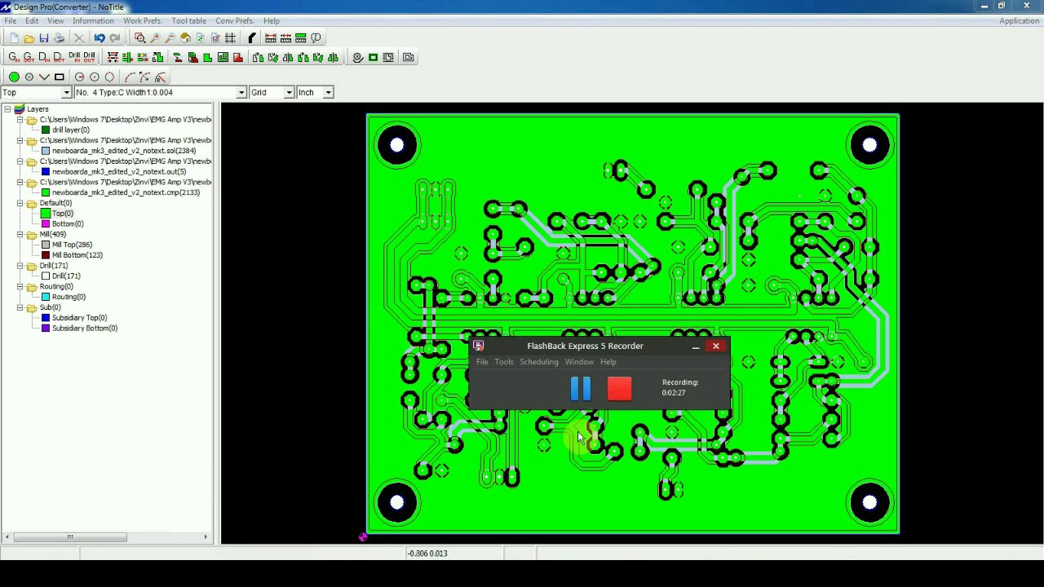
Task: Create a new file with the New icon
Action: coord(14,38)
